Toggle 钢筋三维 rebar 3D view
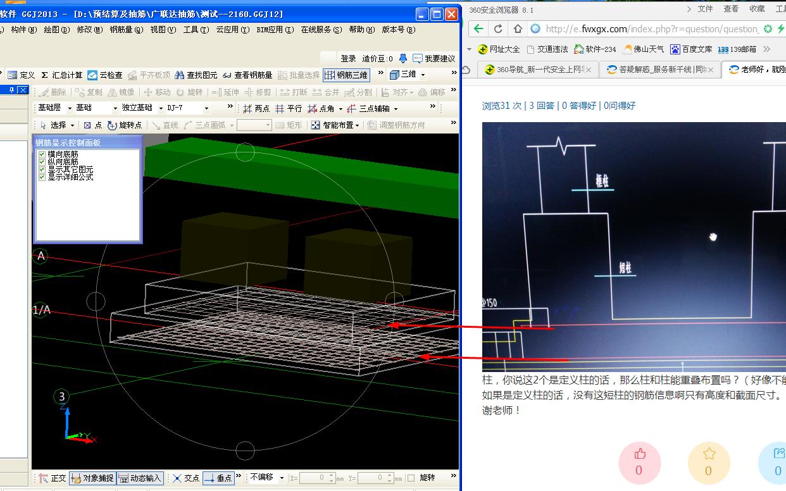Viewport: 786px width, 491px height. [x=346, y=75]
